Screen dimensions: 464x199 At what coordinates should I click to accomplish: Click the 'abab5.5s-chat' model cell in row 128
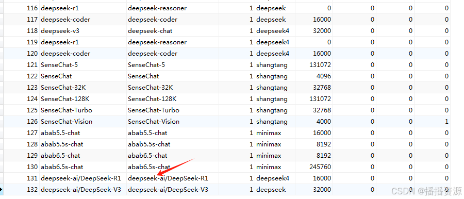pos(149,144)
